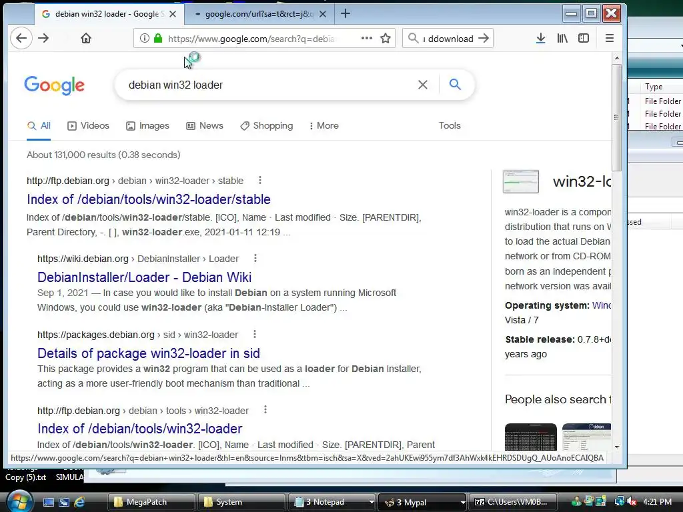Open options for ftp.debian.org stable result
The height and width of the screenshot is (512, 683).
coord(260,180)
